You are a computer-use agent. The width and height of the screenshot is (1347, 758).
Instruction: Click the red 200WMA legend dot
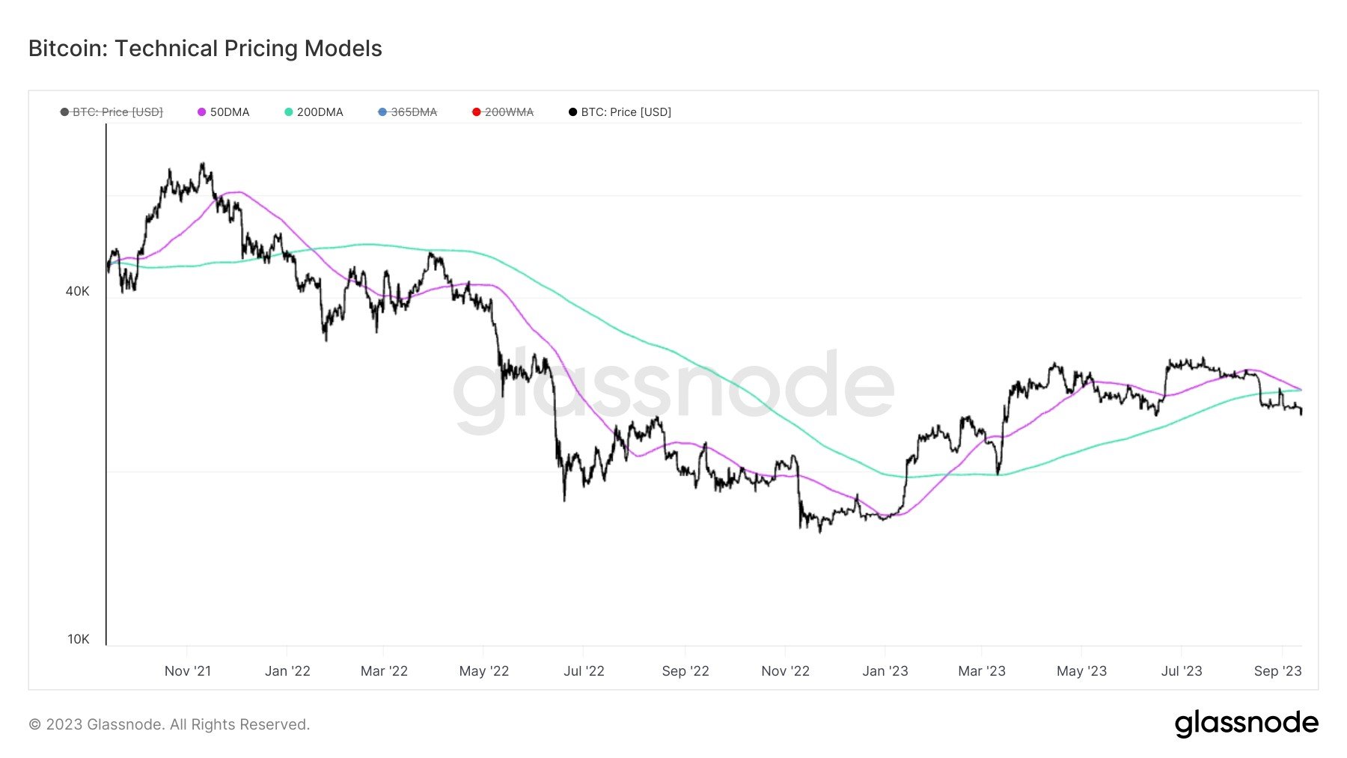(x=476, y=112)
